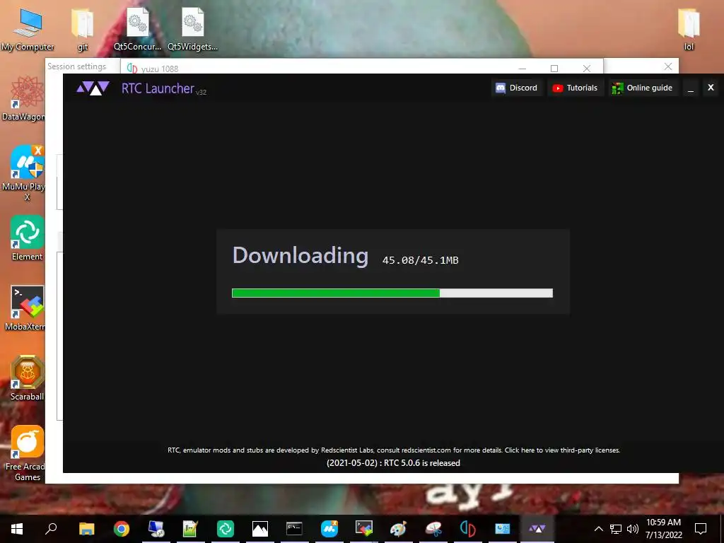This screenshot has height=543, width=724.
Task: Open network status in system tray
Action: pyautogui.click(x=616, y=529)
